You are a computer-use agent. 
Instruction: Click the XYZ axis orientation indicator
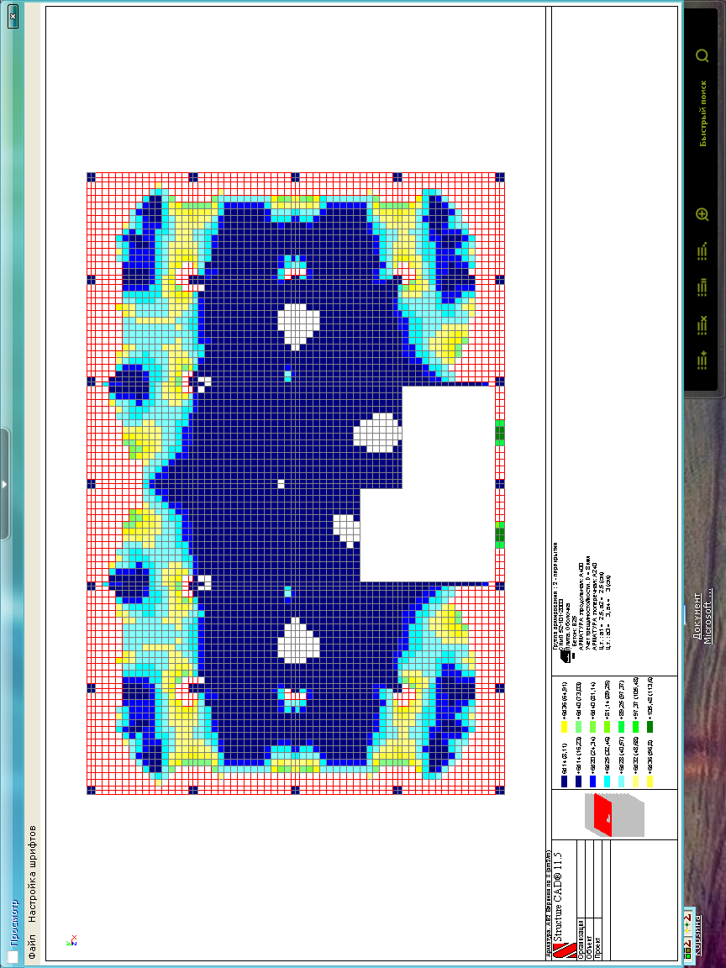(x=71, y=942)
